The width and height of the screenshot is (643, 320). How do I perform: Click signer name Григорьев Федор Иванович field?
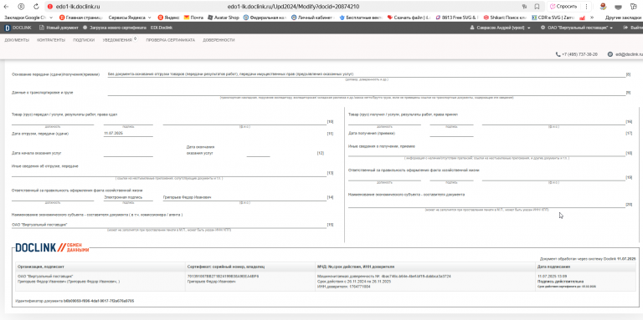[244, 197]
